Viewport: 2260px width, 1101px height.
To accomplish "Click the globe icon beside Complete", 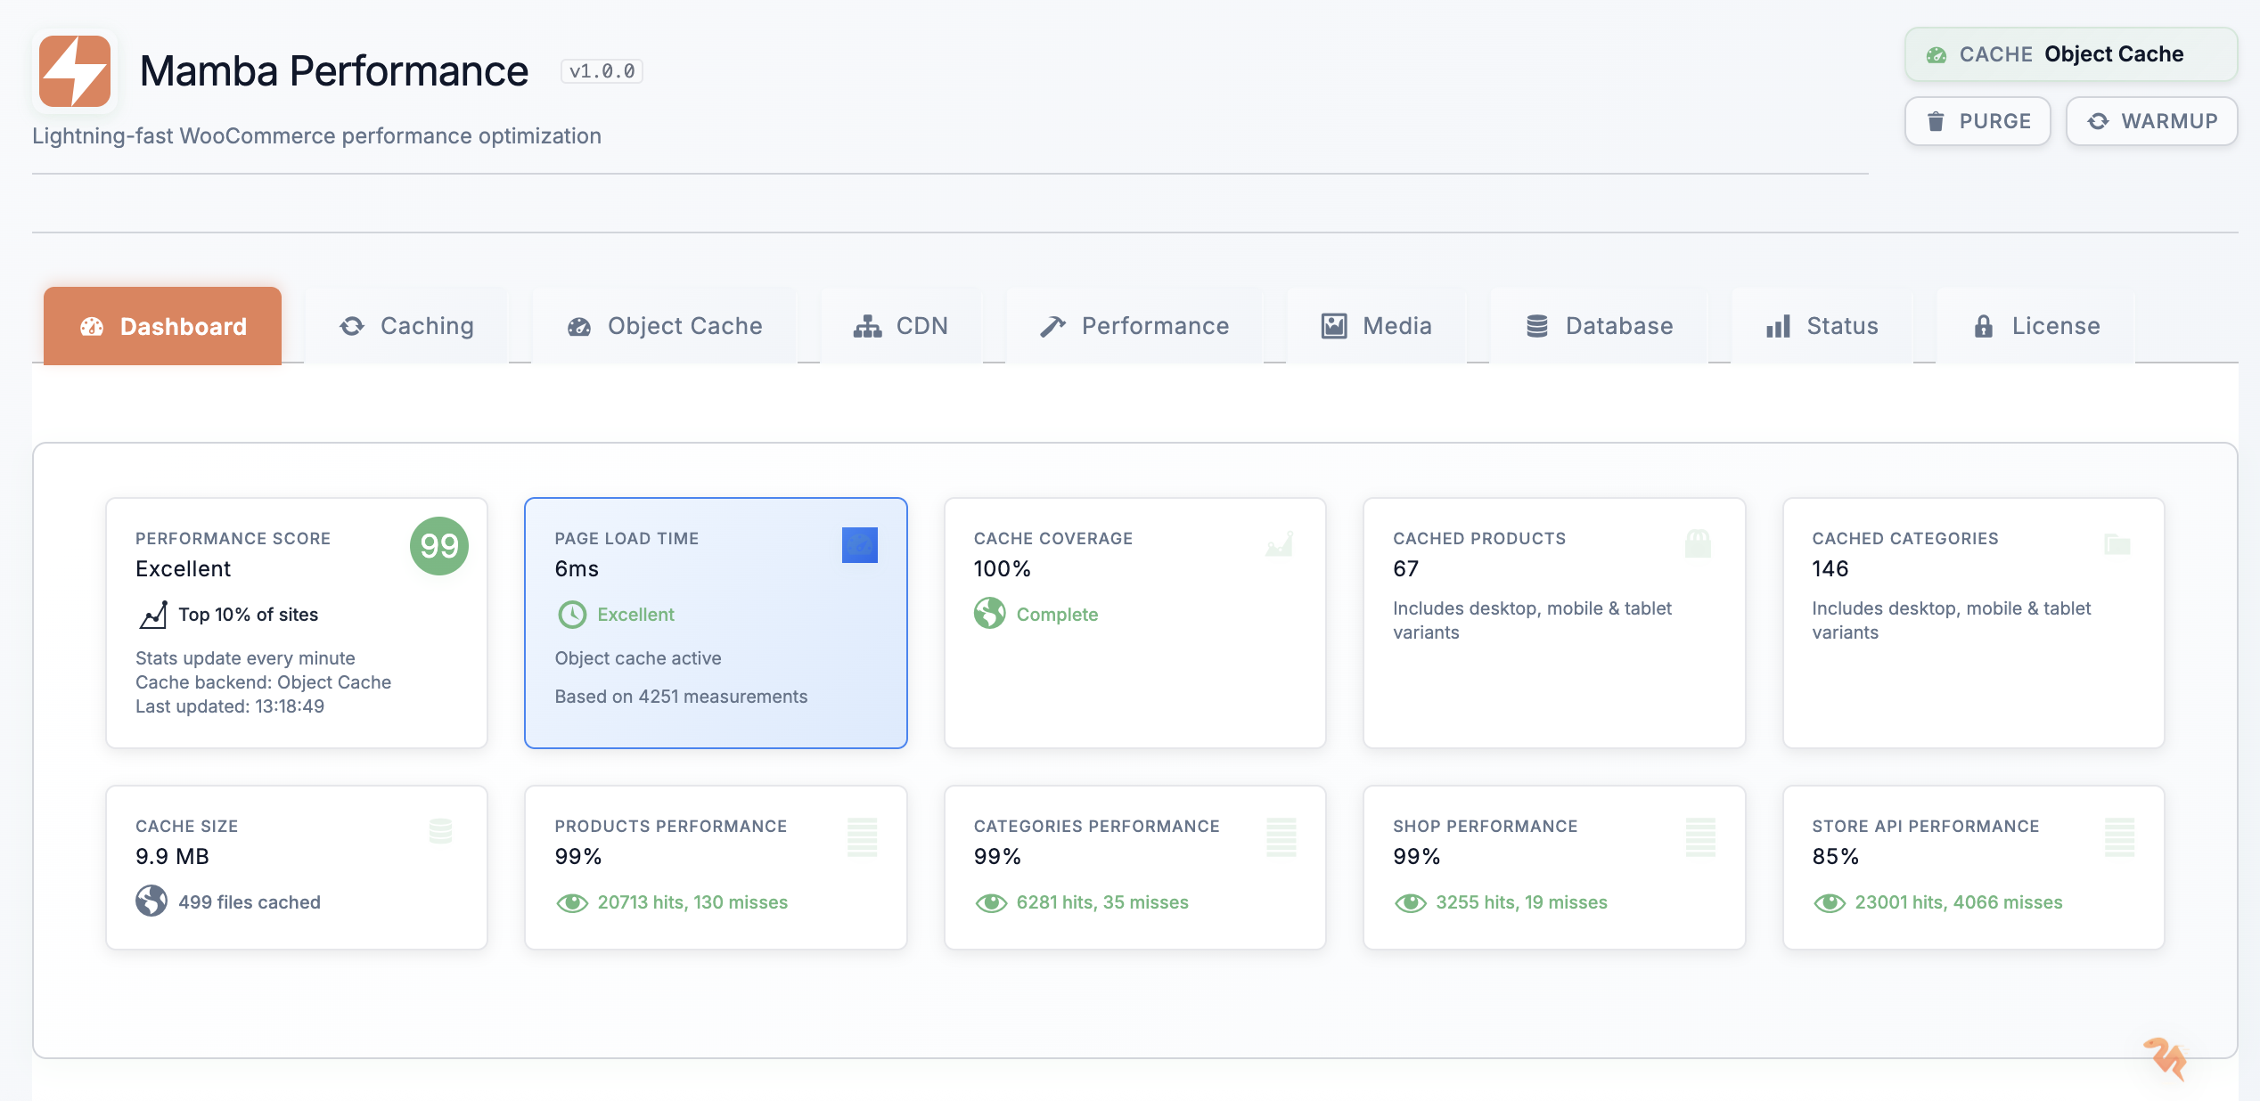I will click(x=989, y=614).
